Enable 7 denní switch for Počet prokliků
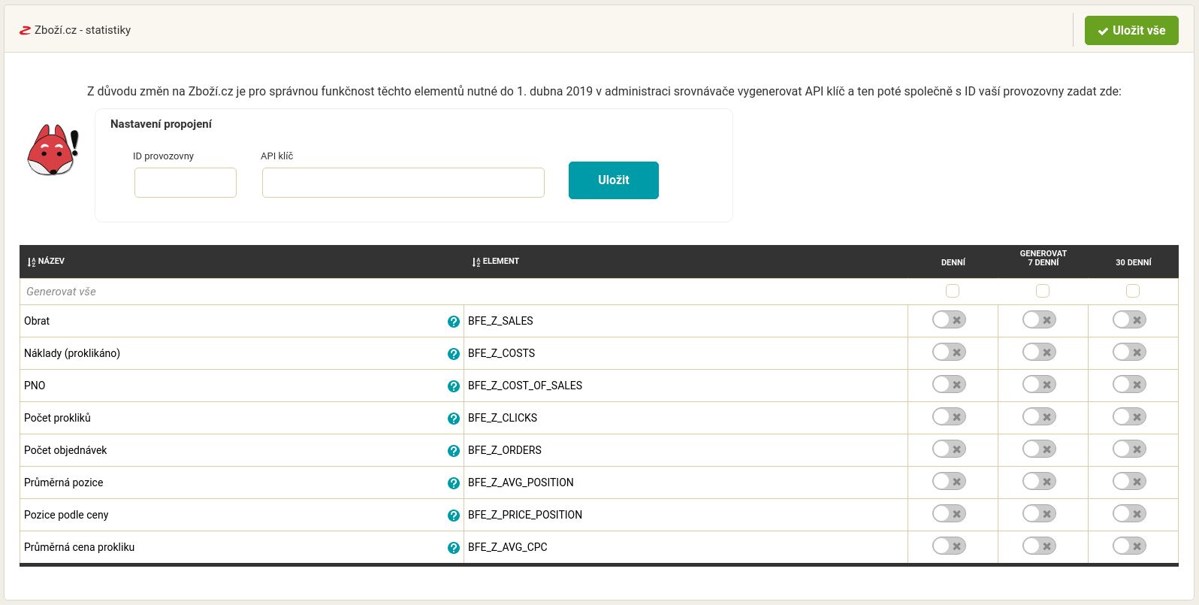Image resolution: width=1199 pixels, height=605 pixels. tap(1039, 417)
